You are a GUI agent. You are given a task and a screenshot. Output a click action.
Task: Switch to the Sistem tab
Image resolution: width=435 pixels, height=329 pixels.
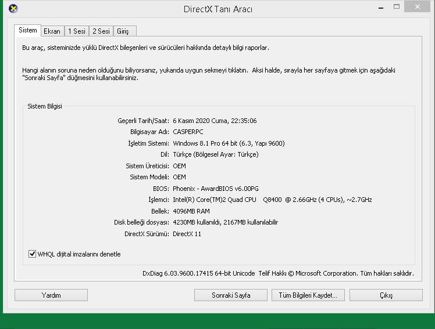coord(28,30)
